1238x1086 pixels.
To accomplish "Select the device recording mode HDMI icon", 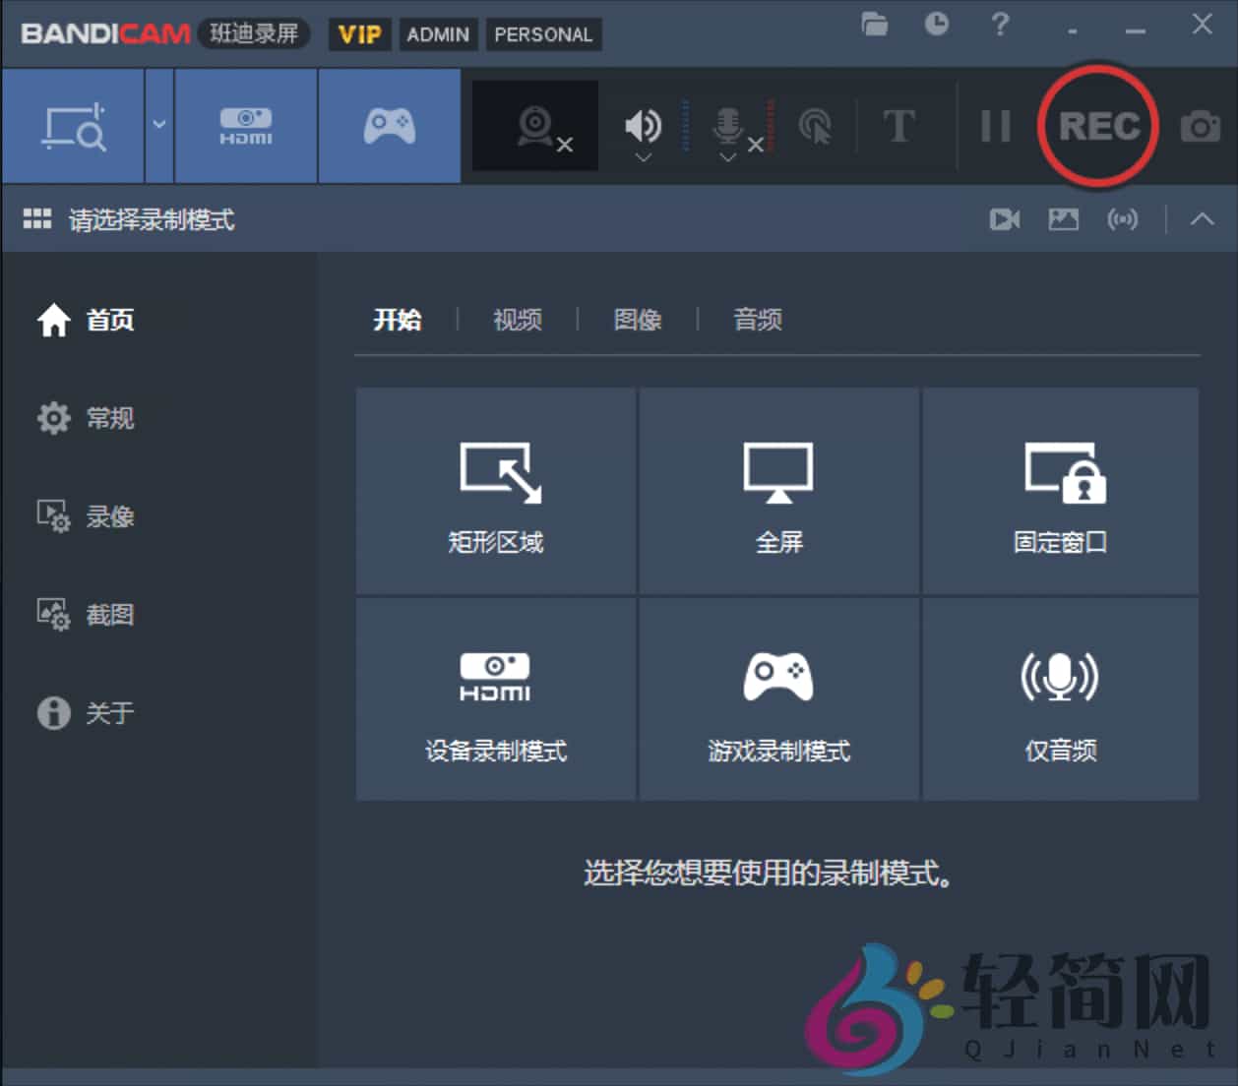I will [245, 126].
